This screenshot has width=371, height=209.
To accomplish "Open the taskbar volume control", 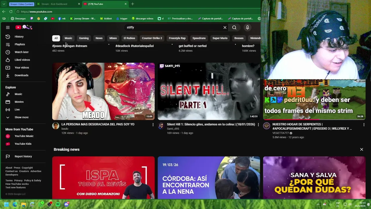I will coord(350,204).
